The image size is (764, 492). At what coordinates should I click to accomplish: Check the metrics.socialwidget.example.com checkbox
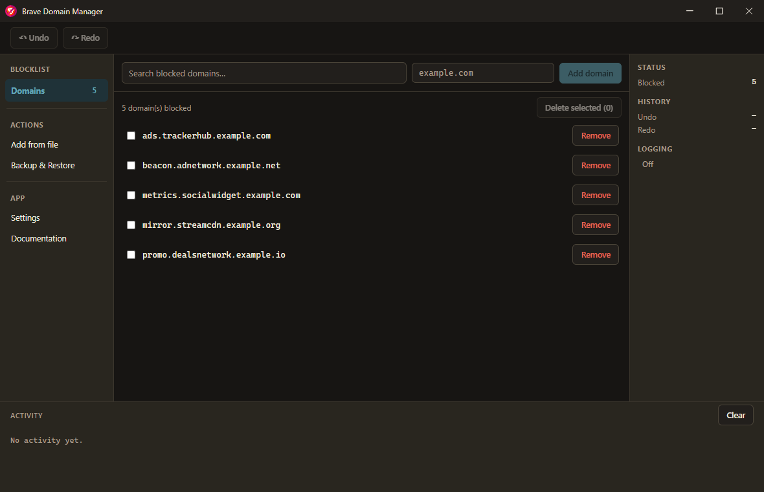coord(131,196)
